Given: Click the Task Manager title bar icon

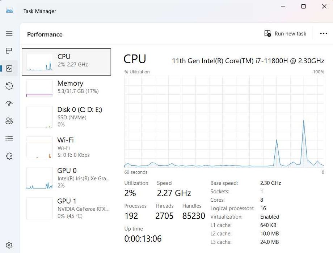Looking at the screenshot, I should point(9,10).
